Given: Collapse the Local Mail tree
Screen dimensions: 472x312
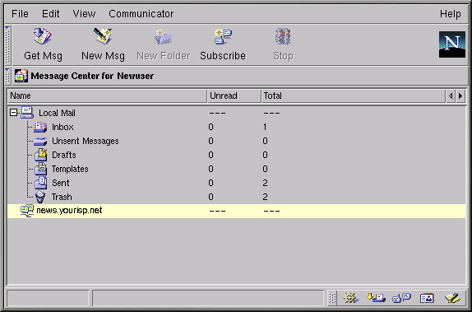Looking at the screenshot, I should 13,113.
